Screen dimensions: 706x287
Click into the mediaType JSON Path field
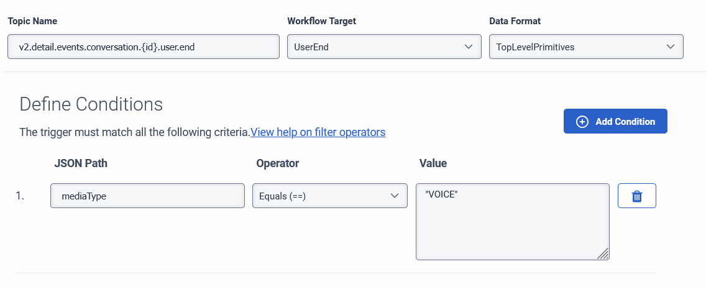(147, 196)
